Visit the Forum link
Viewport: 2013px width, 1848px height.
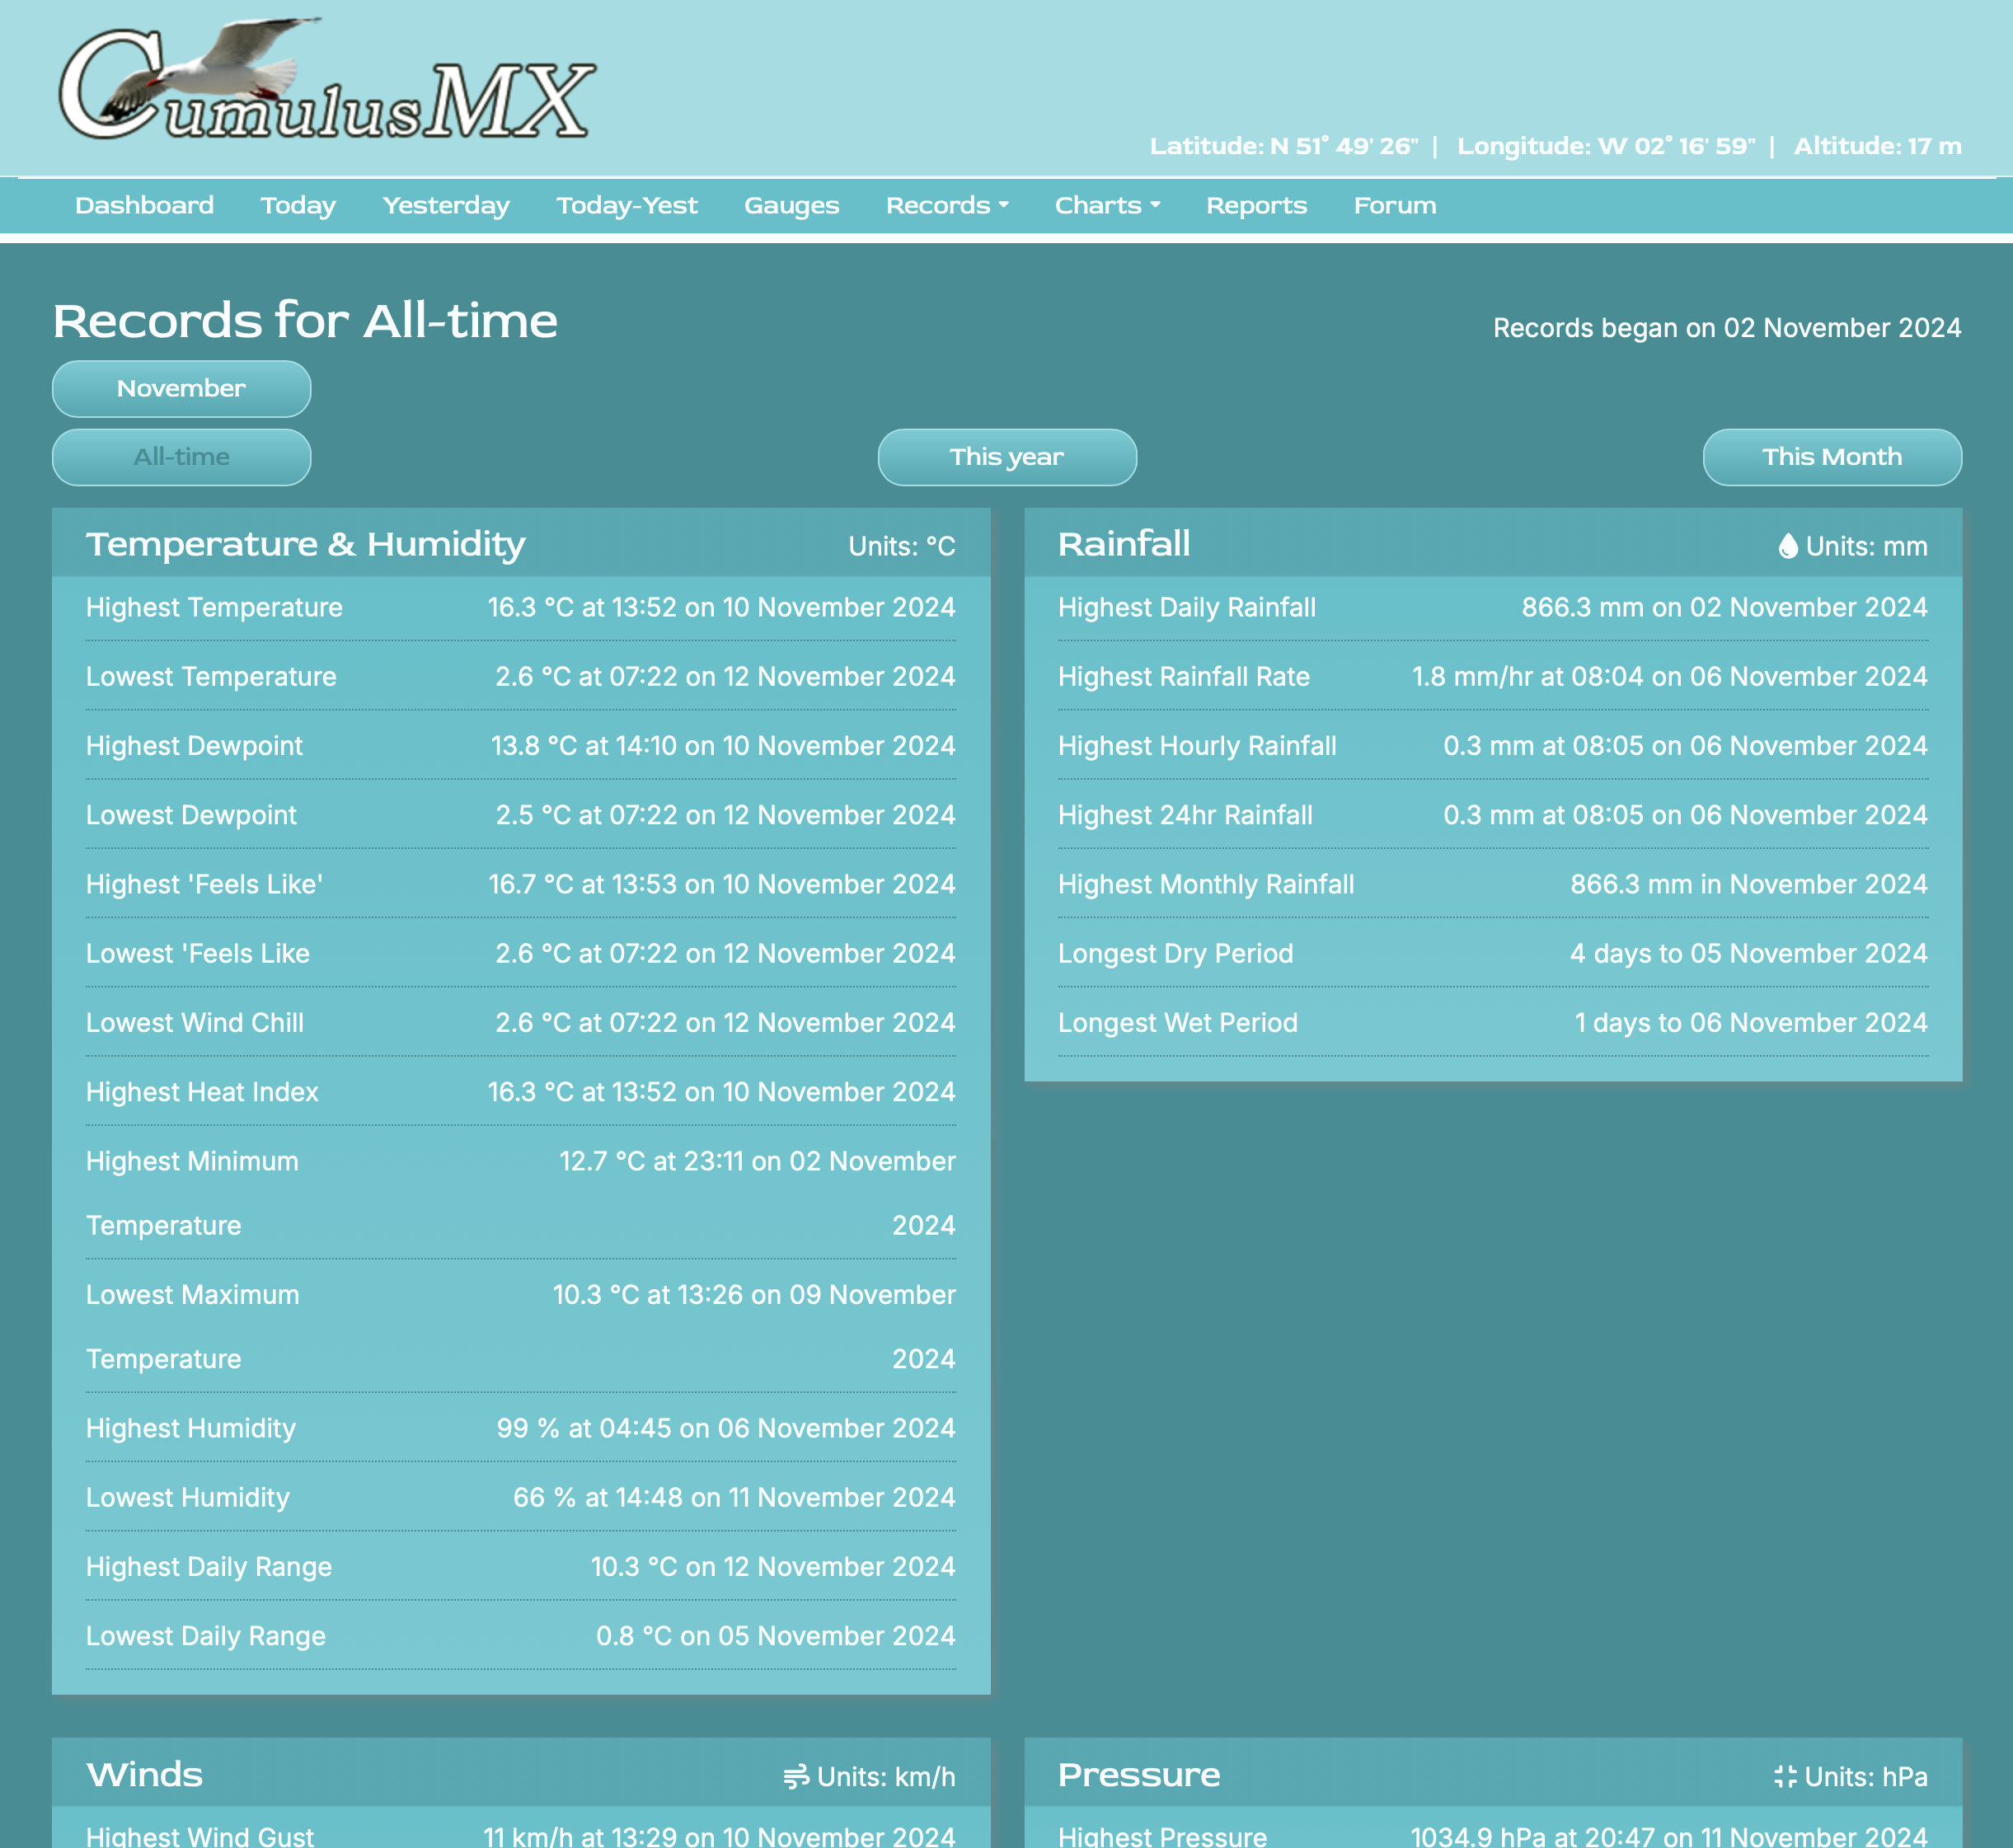click(1394, 205)
